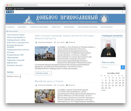Click the blue search submit button
Viewport: 131px width, 111px height.
(x=123, y=67)
